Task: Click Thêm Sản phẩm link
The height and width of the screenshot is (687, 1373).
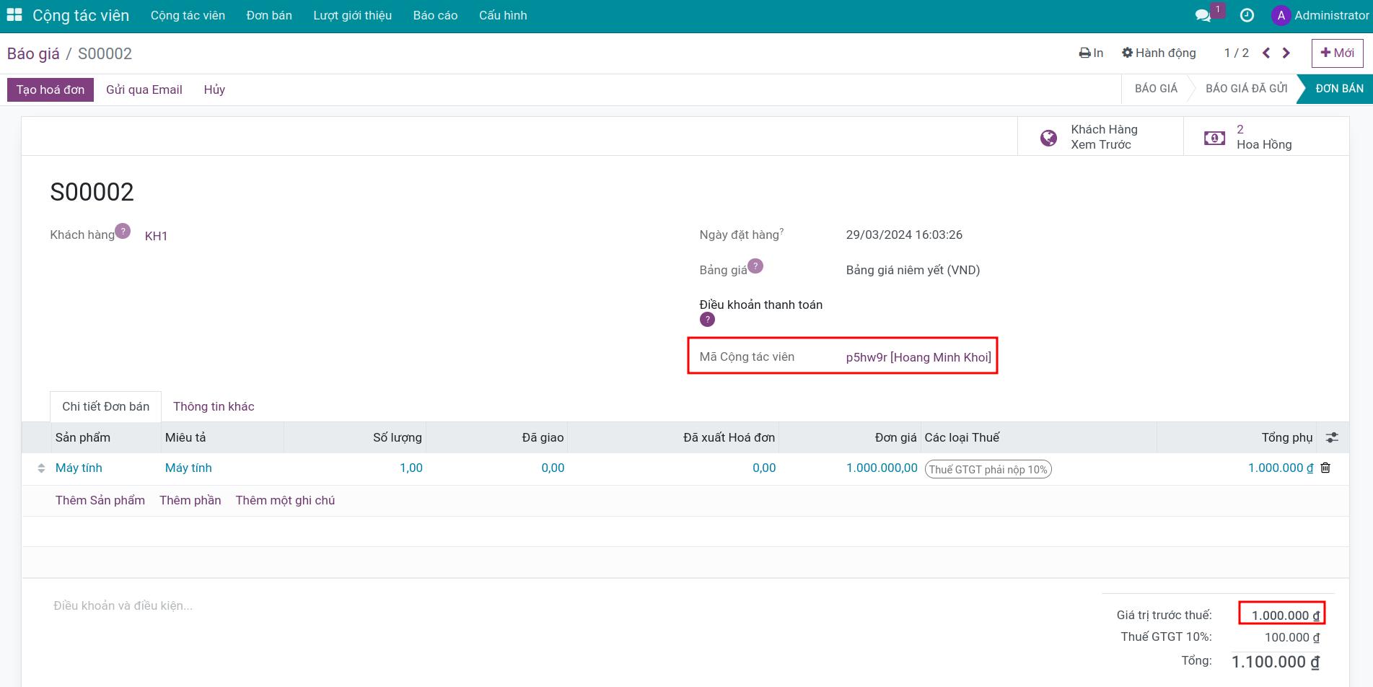Action: [x=100, y=500]
